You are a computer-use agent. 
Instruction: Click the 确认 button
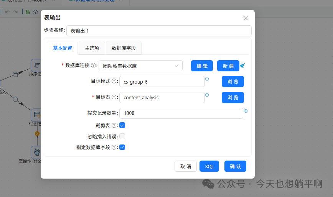[x=235, y=166]
